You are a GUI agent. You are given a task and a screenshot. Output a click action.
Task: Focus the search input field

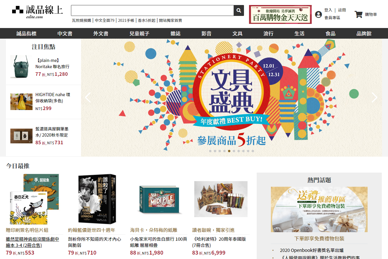[152, 10]
